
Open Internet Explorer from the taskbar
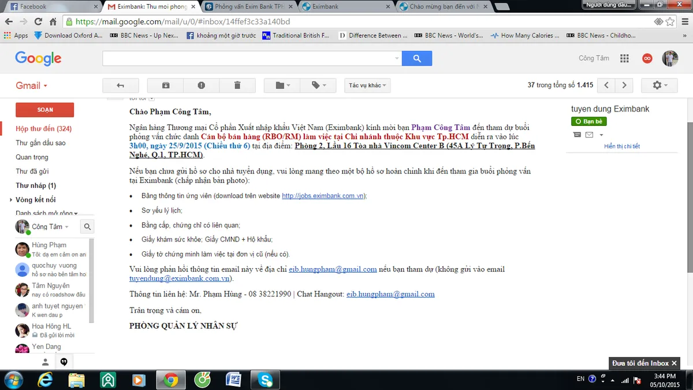coord(46,380)
